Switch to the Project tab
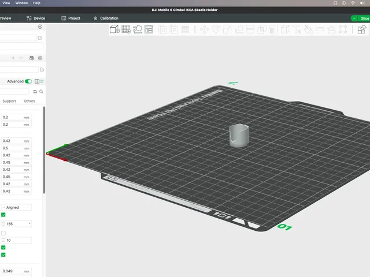Image resolution: width=370 pixels, height=277 pixels. (x=71, y=18)
